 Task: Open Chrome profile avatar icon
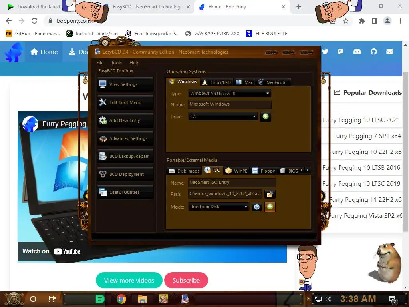pos(387,21)
